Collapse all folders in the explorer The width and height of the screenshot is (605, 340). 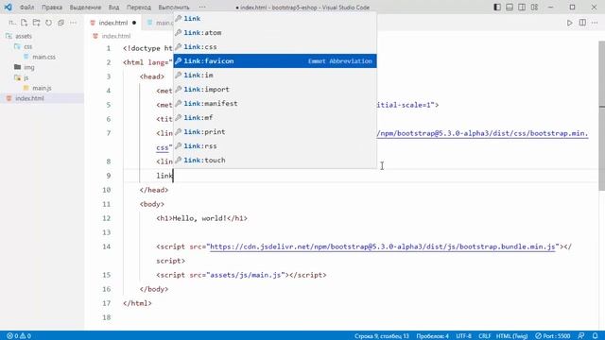click(60, 23)
